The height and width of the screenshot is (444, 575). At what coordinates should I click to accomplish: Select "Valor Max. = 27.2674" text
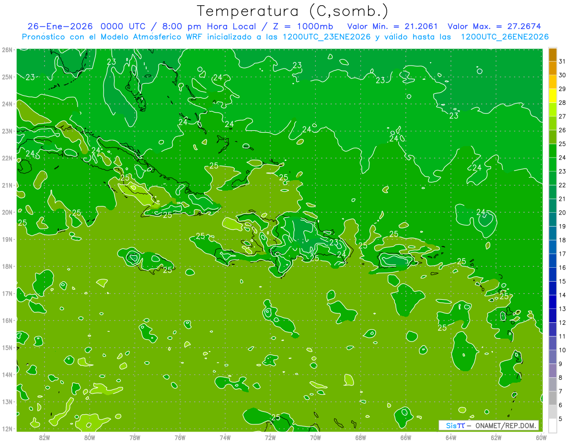coord(495,26)
